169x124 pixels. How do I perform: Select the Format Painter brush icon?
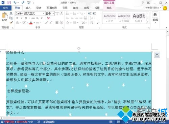tap(11, 23)
